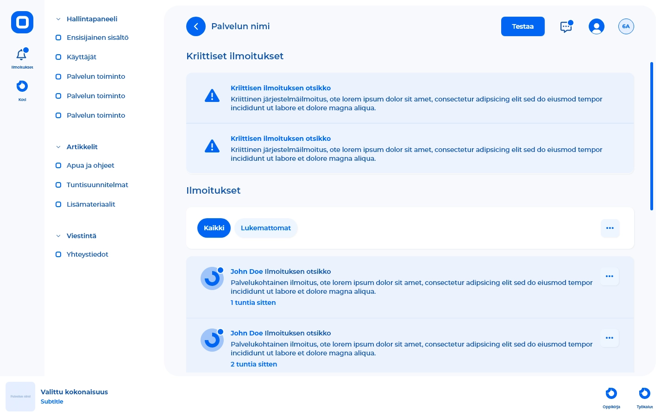
Task: Open the chat messages with unread badge
Action: click(x=566, y=26)
